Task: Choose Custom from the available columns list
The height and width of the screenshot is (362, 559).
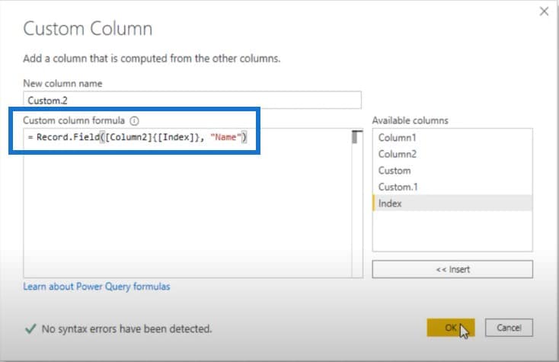Action: click(x=452, y=171)
